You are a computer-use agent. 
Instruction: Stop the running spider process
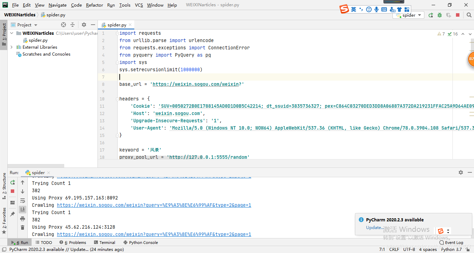coord(13,191)
